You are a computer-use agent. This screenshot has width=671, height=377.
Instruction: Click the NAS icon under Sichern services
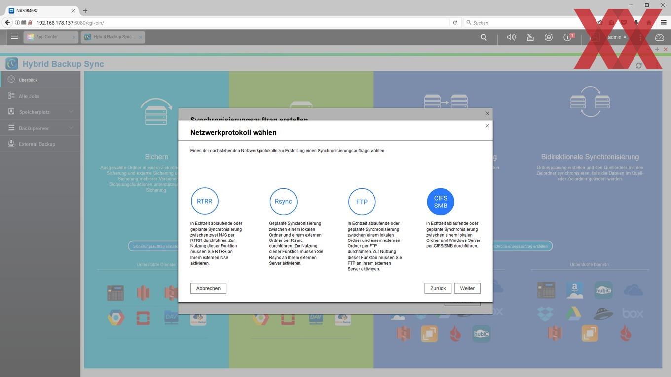point(115,293)
